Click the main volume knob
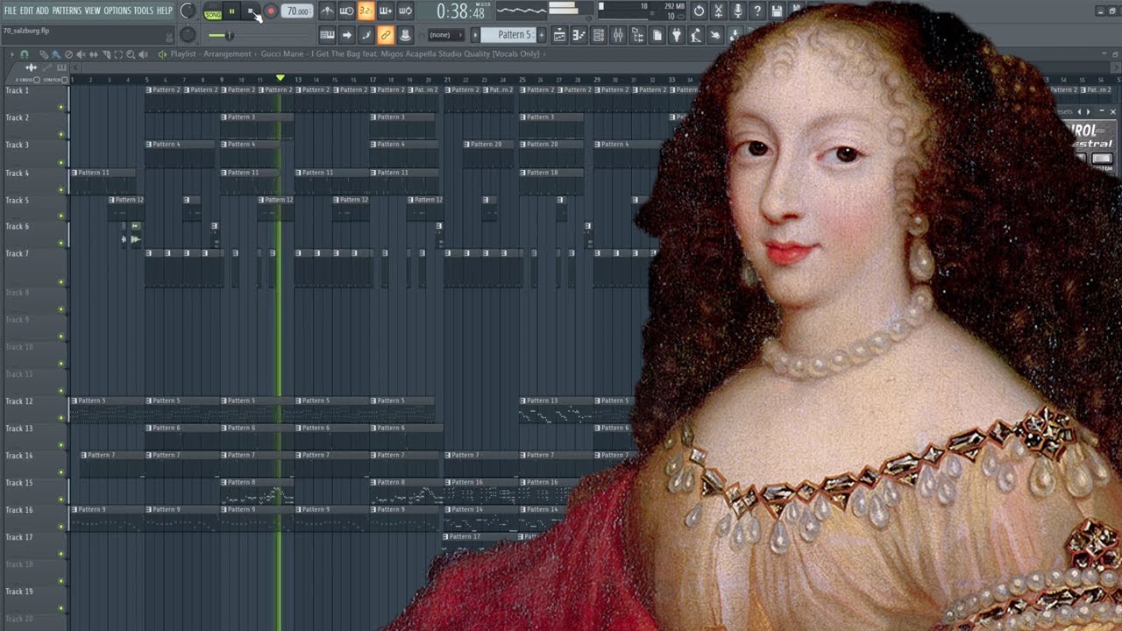 (x=188, y=11)
